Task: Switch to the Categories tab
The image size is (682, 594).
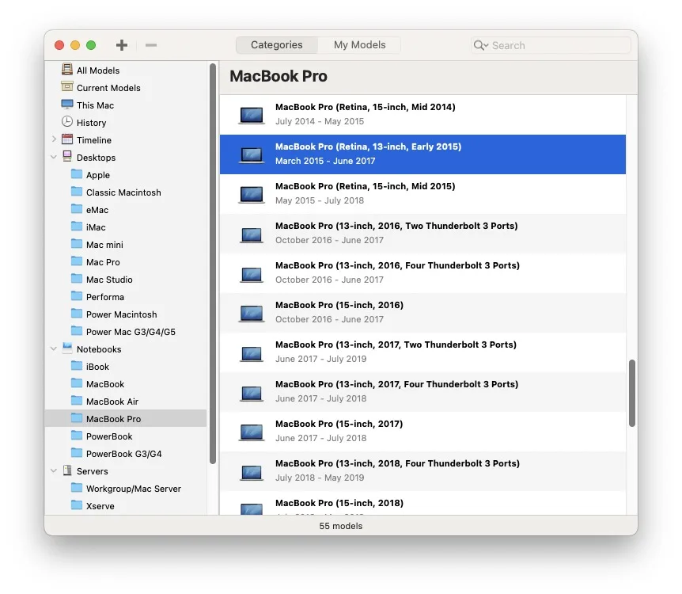Action: tap(276, 45)
